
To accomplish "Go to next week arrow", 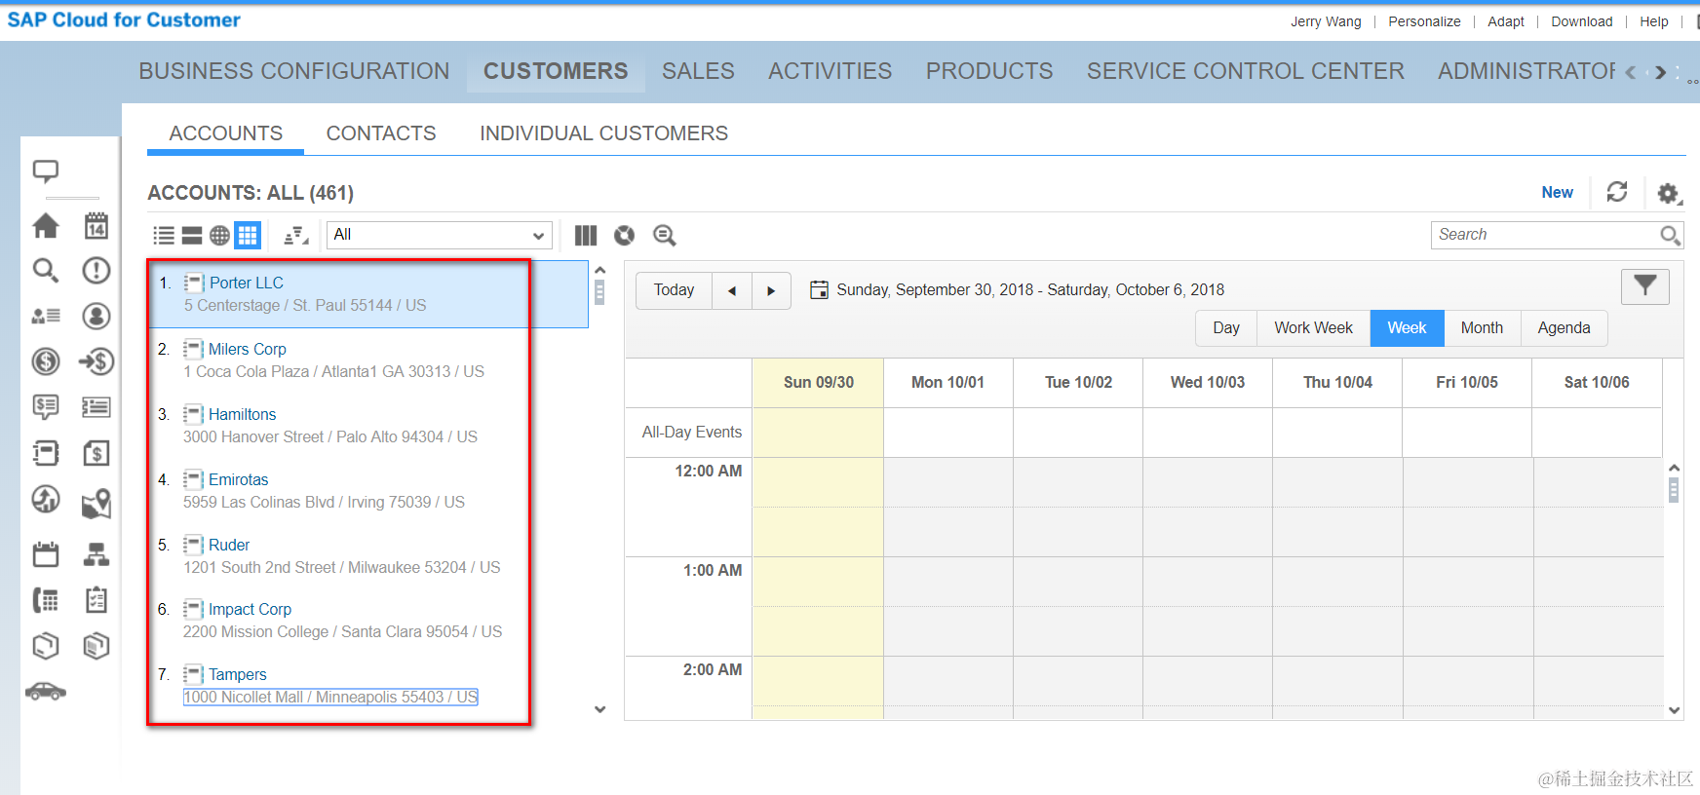I will tap(771, 290).
